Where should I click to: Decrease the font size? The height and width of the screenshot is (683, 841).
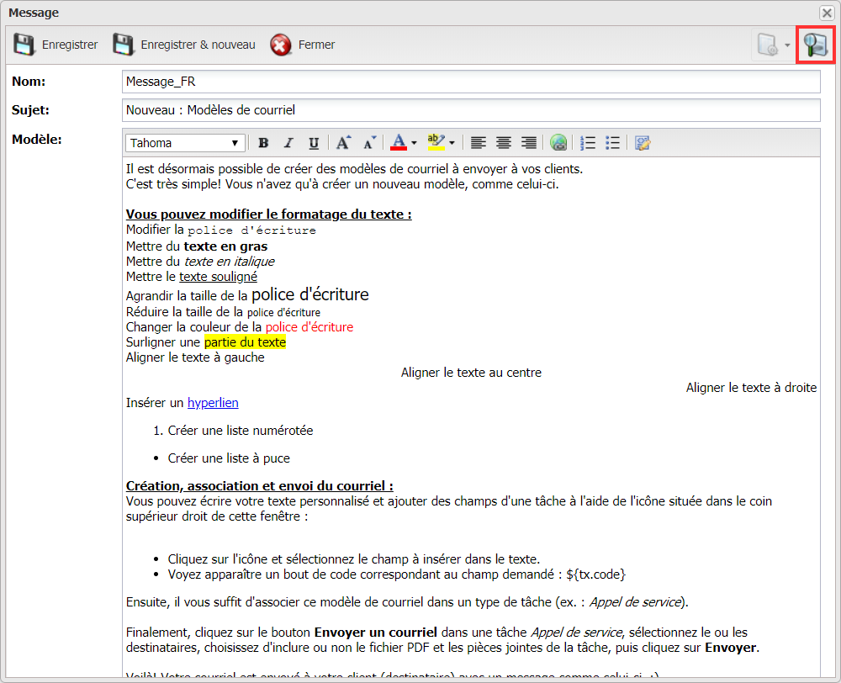point(368,143)
